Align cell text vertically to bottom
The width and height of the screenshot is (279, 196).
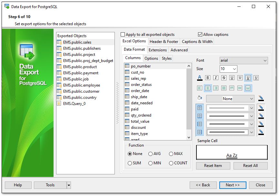pyautogui.click(x=248, y=88)
